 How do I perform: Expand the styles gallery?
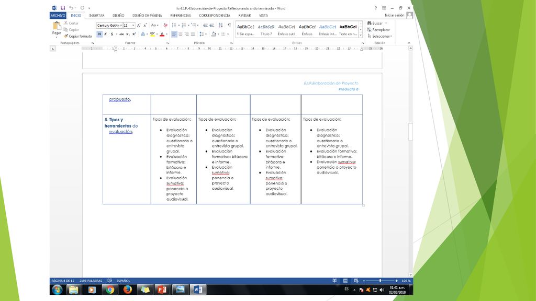(361, 35)
